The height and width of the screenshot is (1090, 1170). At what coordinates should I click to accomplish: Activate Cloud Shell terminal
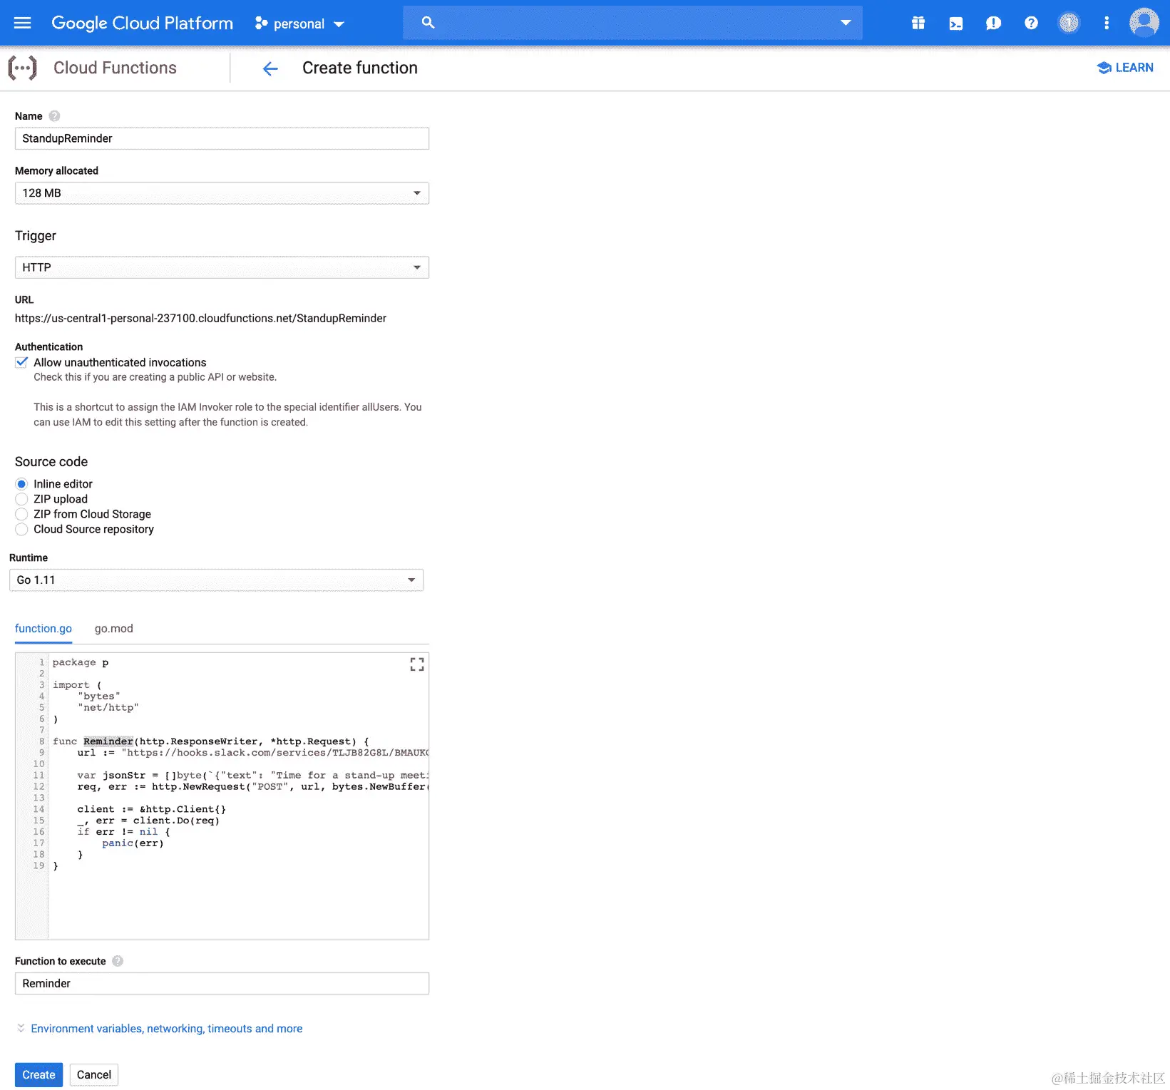955,22
